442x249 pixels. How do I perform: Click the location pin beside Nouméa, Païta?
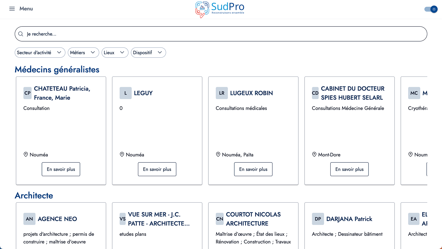click(x=218, y=155)
